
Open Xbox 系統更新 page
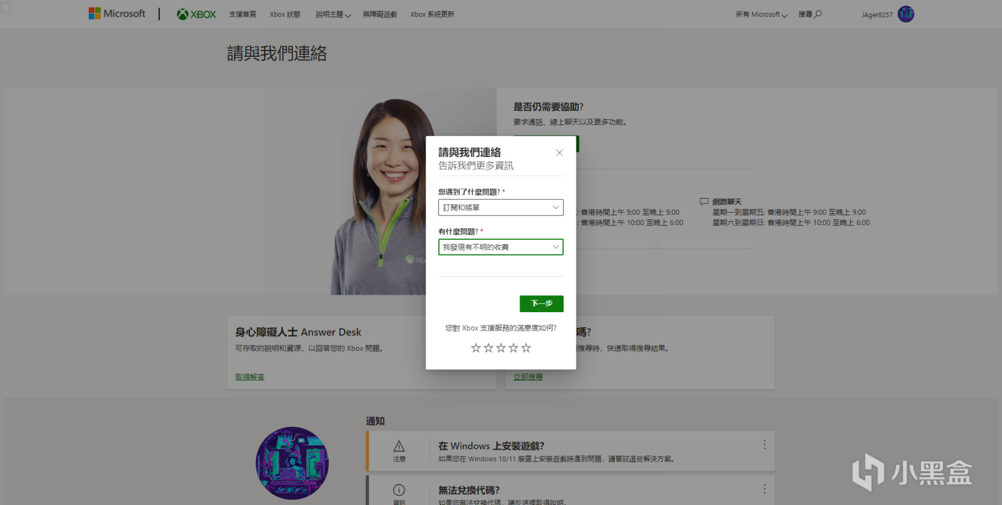[432, 14]
